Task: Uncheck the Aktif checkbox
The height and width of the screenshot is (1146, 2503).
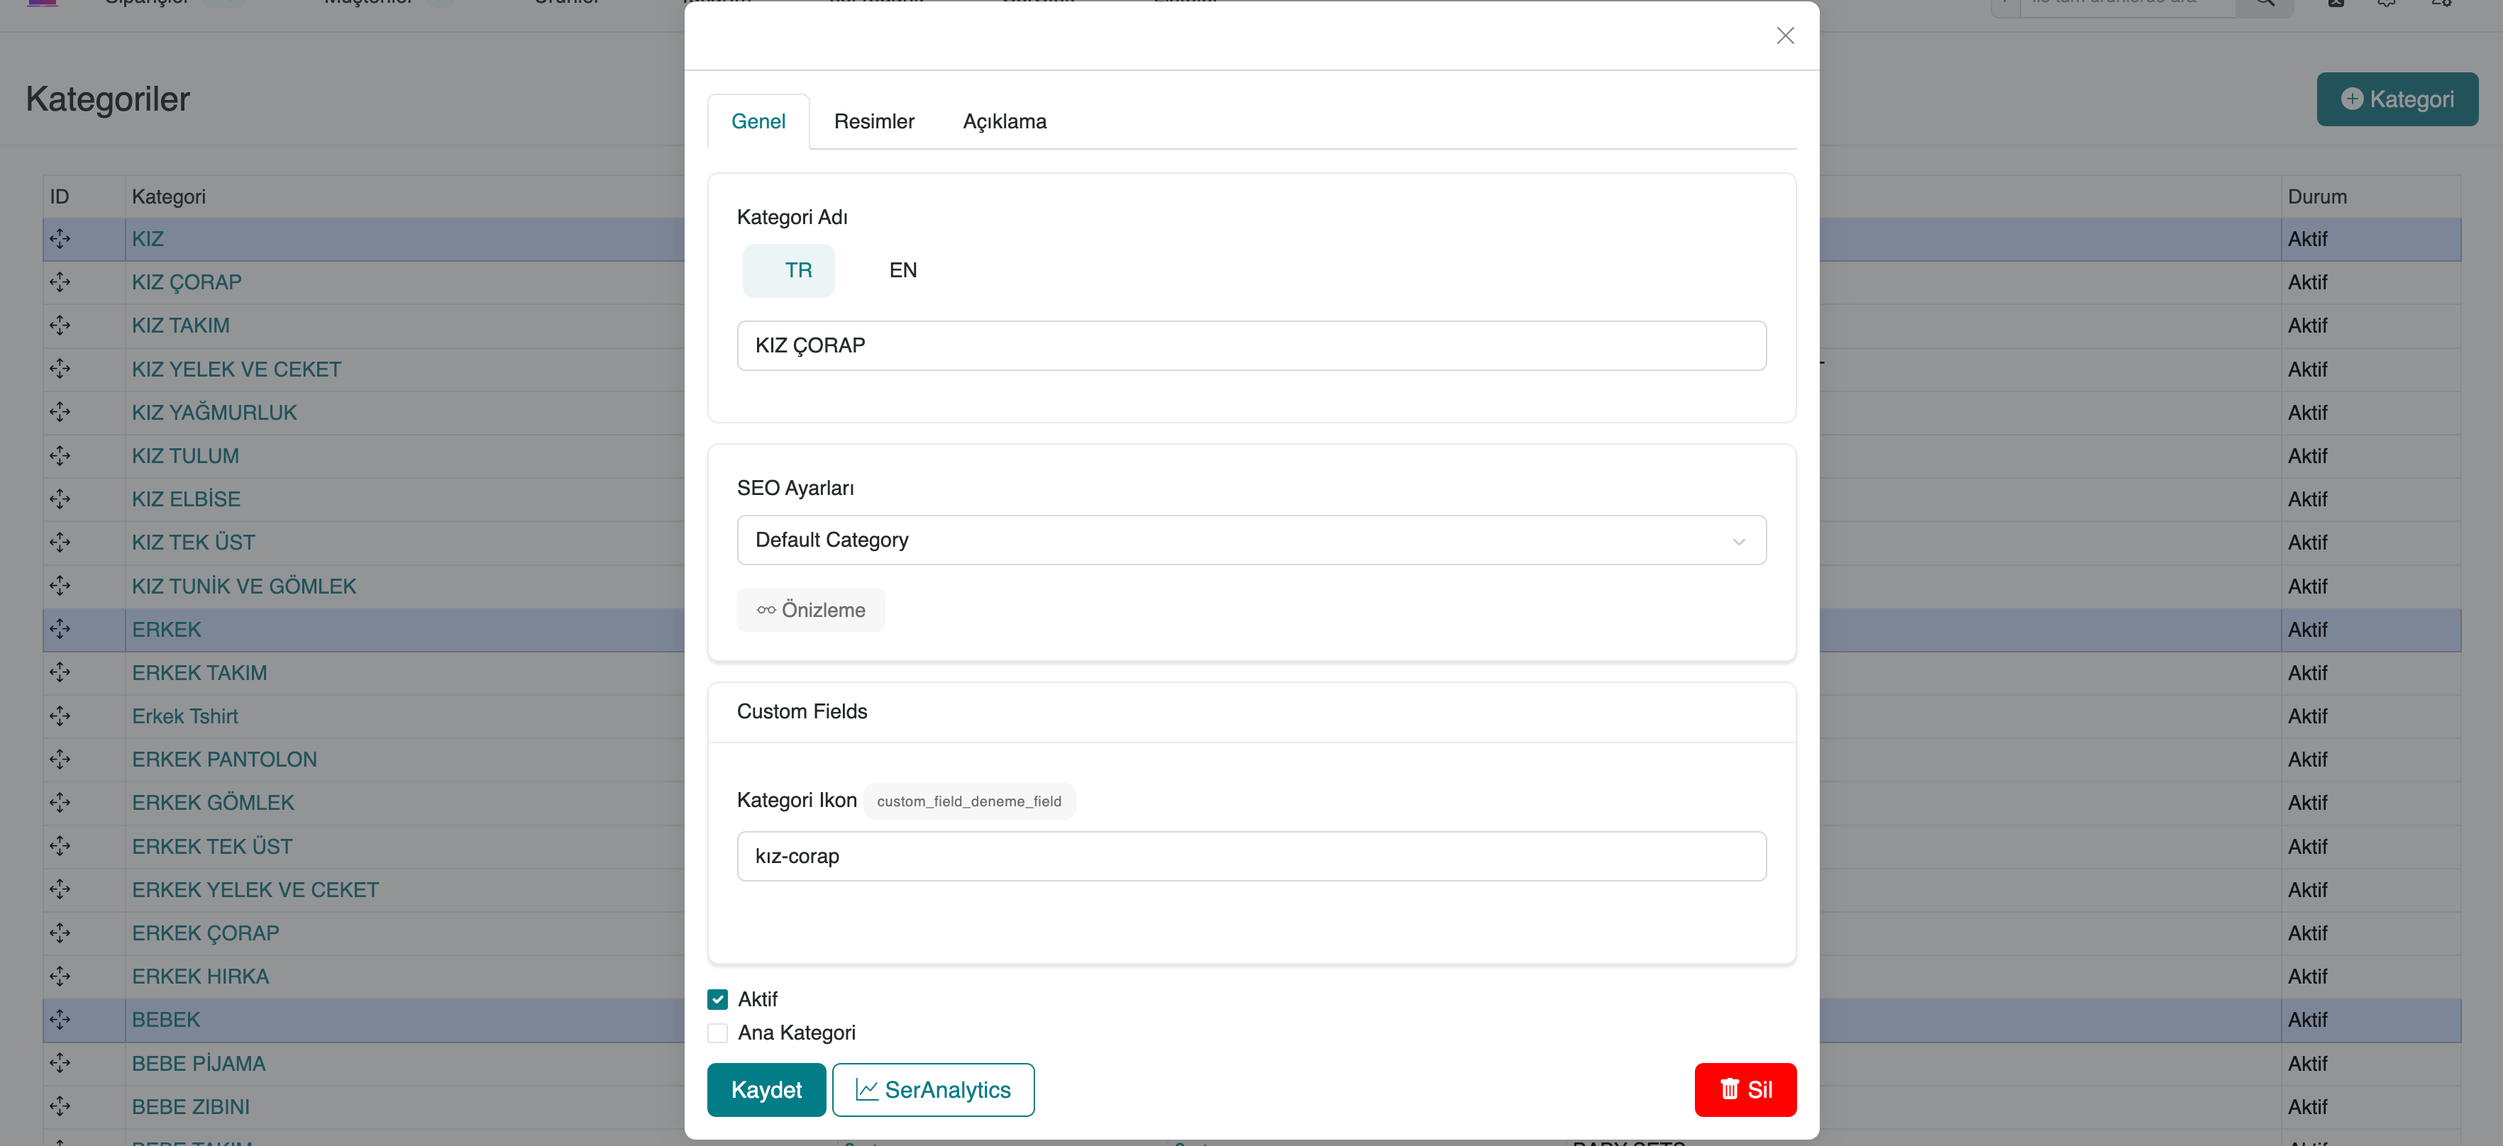Action: click(x=718, y=999)
